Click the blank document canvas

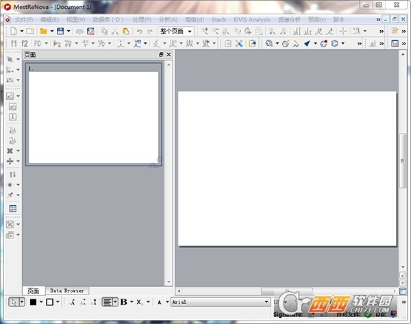click(287, 169)
